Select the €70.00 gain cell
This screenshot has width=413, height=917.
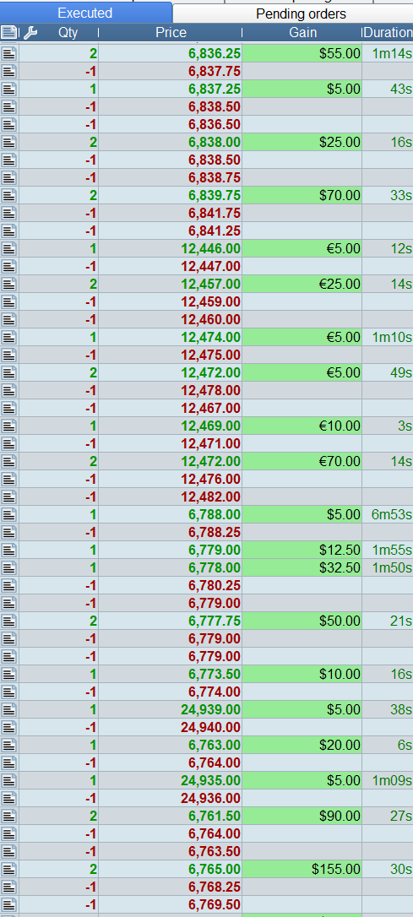pyautogui.click(x=302, y=461)
